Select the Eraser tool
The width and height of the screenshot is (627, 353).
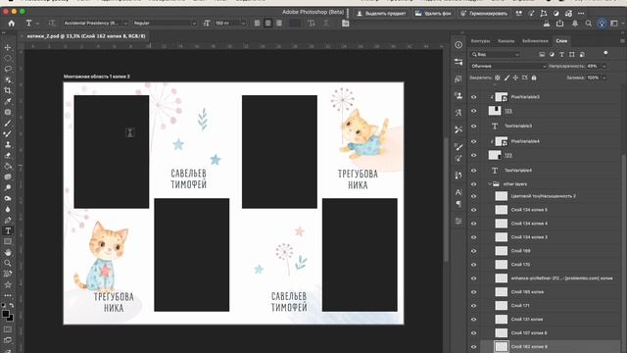click(x=8, y=155)
